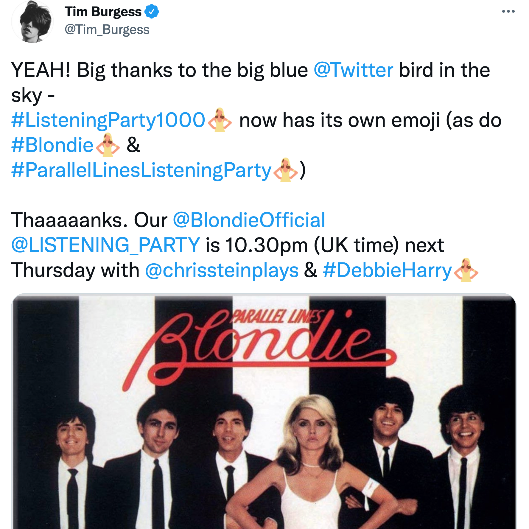The image size is (529, 529).
Task: Open the #DebbieHarry hashtag link
Action: tap(388, 270)
